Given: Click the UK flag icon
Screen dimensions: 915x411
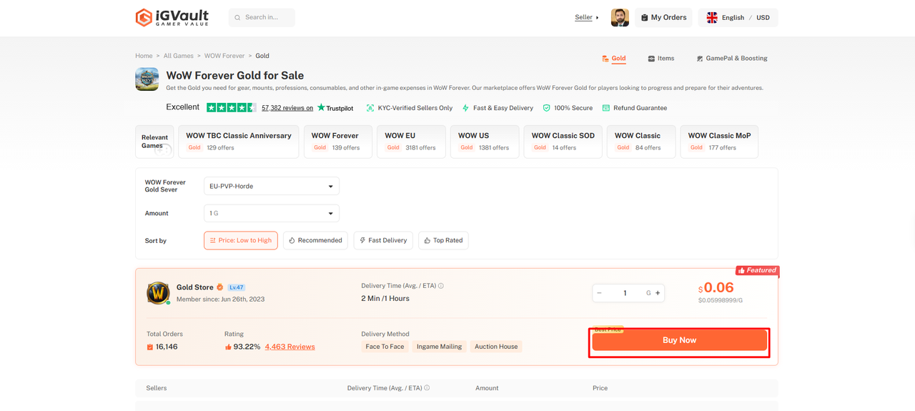Looking at the screenshot, I should (712, 18).
